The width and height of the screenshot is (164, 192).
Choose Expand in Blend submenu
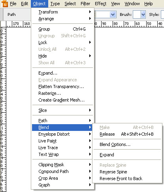pyautogui.click(x=127, y=155)
